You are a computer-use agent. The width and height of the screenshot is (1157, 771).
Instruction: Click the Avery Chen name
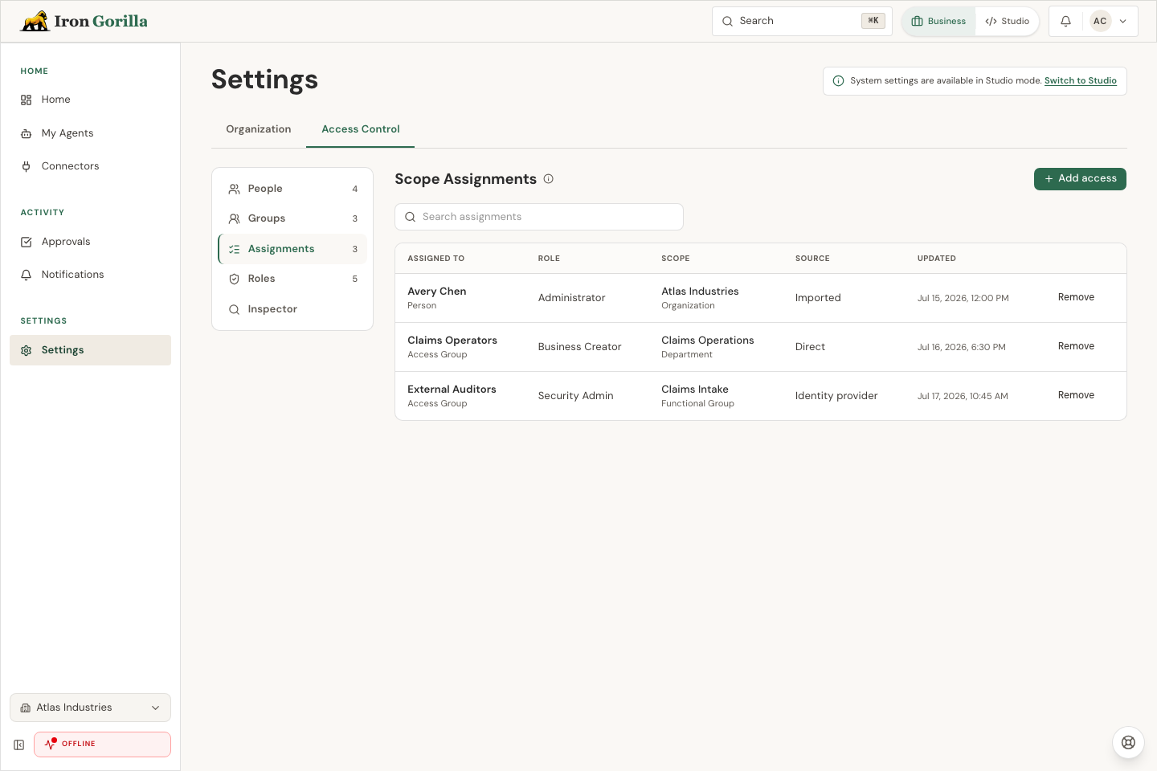[x=437, y=292]
